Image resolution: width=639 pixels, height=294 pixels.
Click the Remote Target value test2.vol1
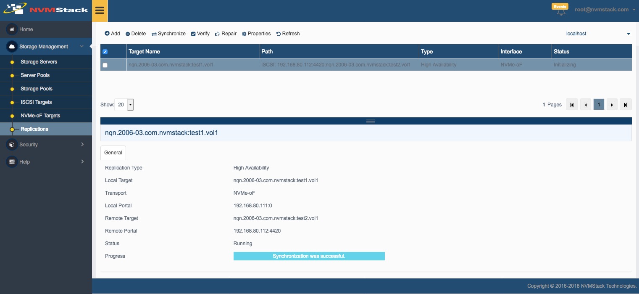pyautogui.click(x=276, y=218)
